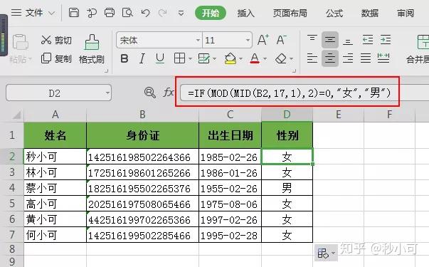Open the 公式 tab
The image size is (429, 267).
tap(334, 13)
